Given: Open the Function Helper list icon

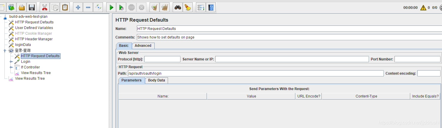Looking at the screenshot, I should pyautogui.click(x=201, y=7).
